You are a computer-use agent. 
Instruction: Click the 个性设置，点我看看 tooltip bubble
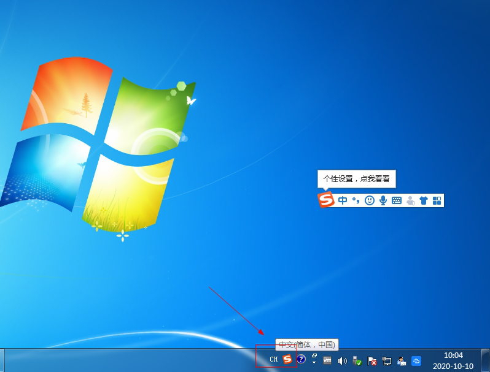[357, 179]
